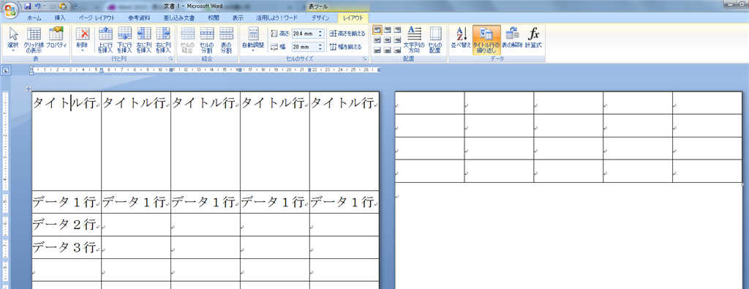Insert a row below with 下に行を挿入
This screenshot has height=289, width=749.
[x=124, y=40]
